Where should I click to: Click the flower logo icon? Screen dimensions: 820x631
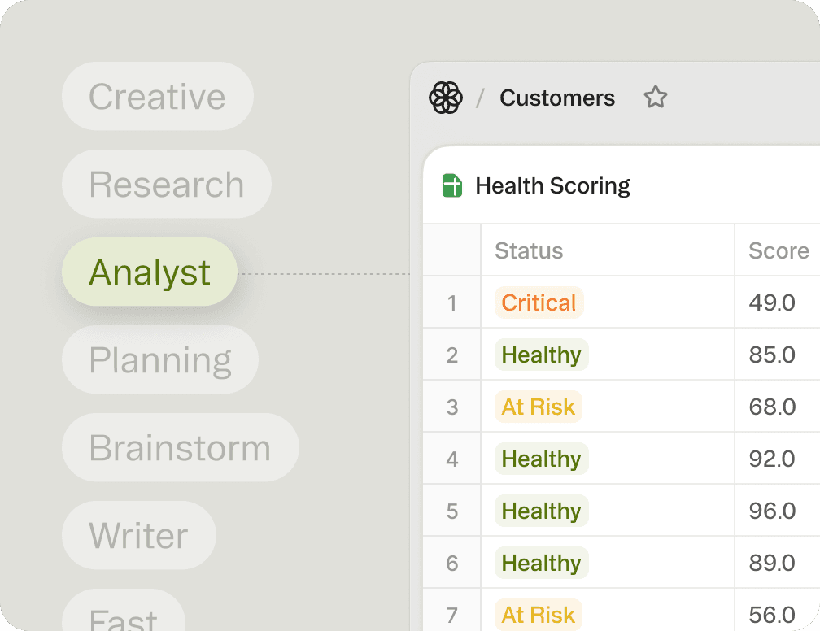pyautogui.click(x=445, y=98)
